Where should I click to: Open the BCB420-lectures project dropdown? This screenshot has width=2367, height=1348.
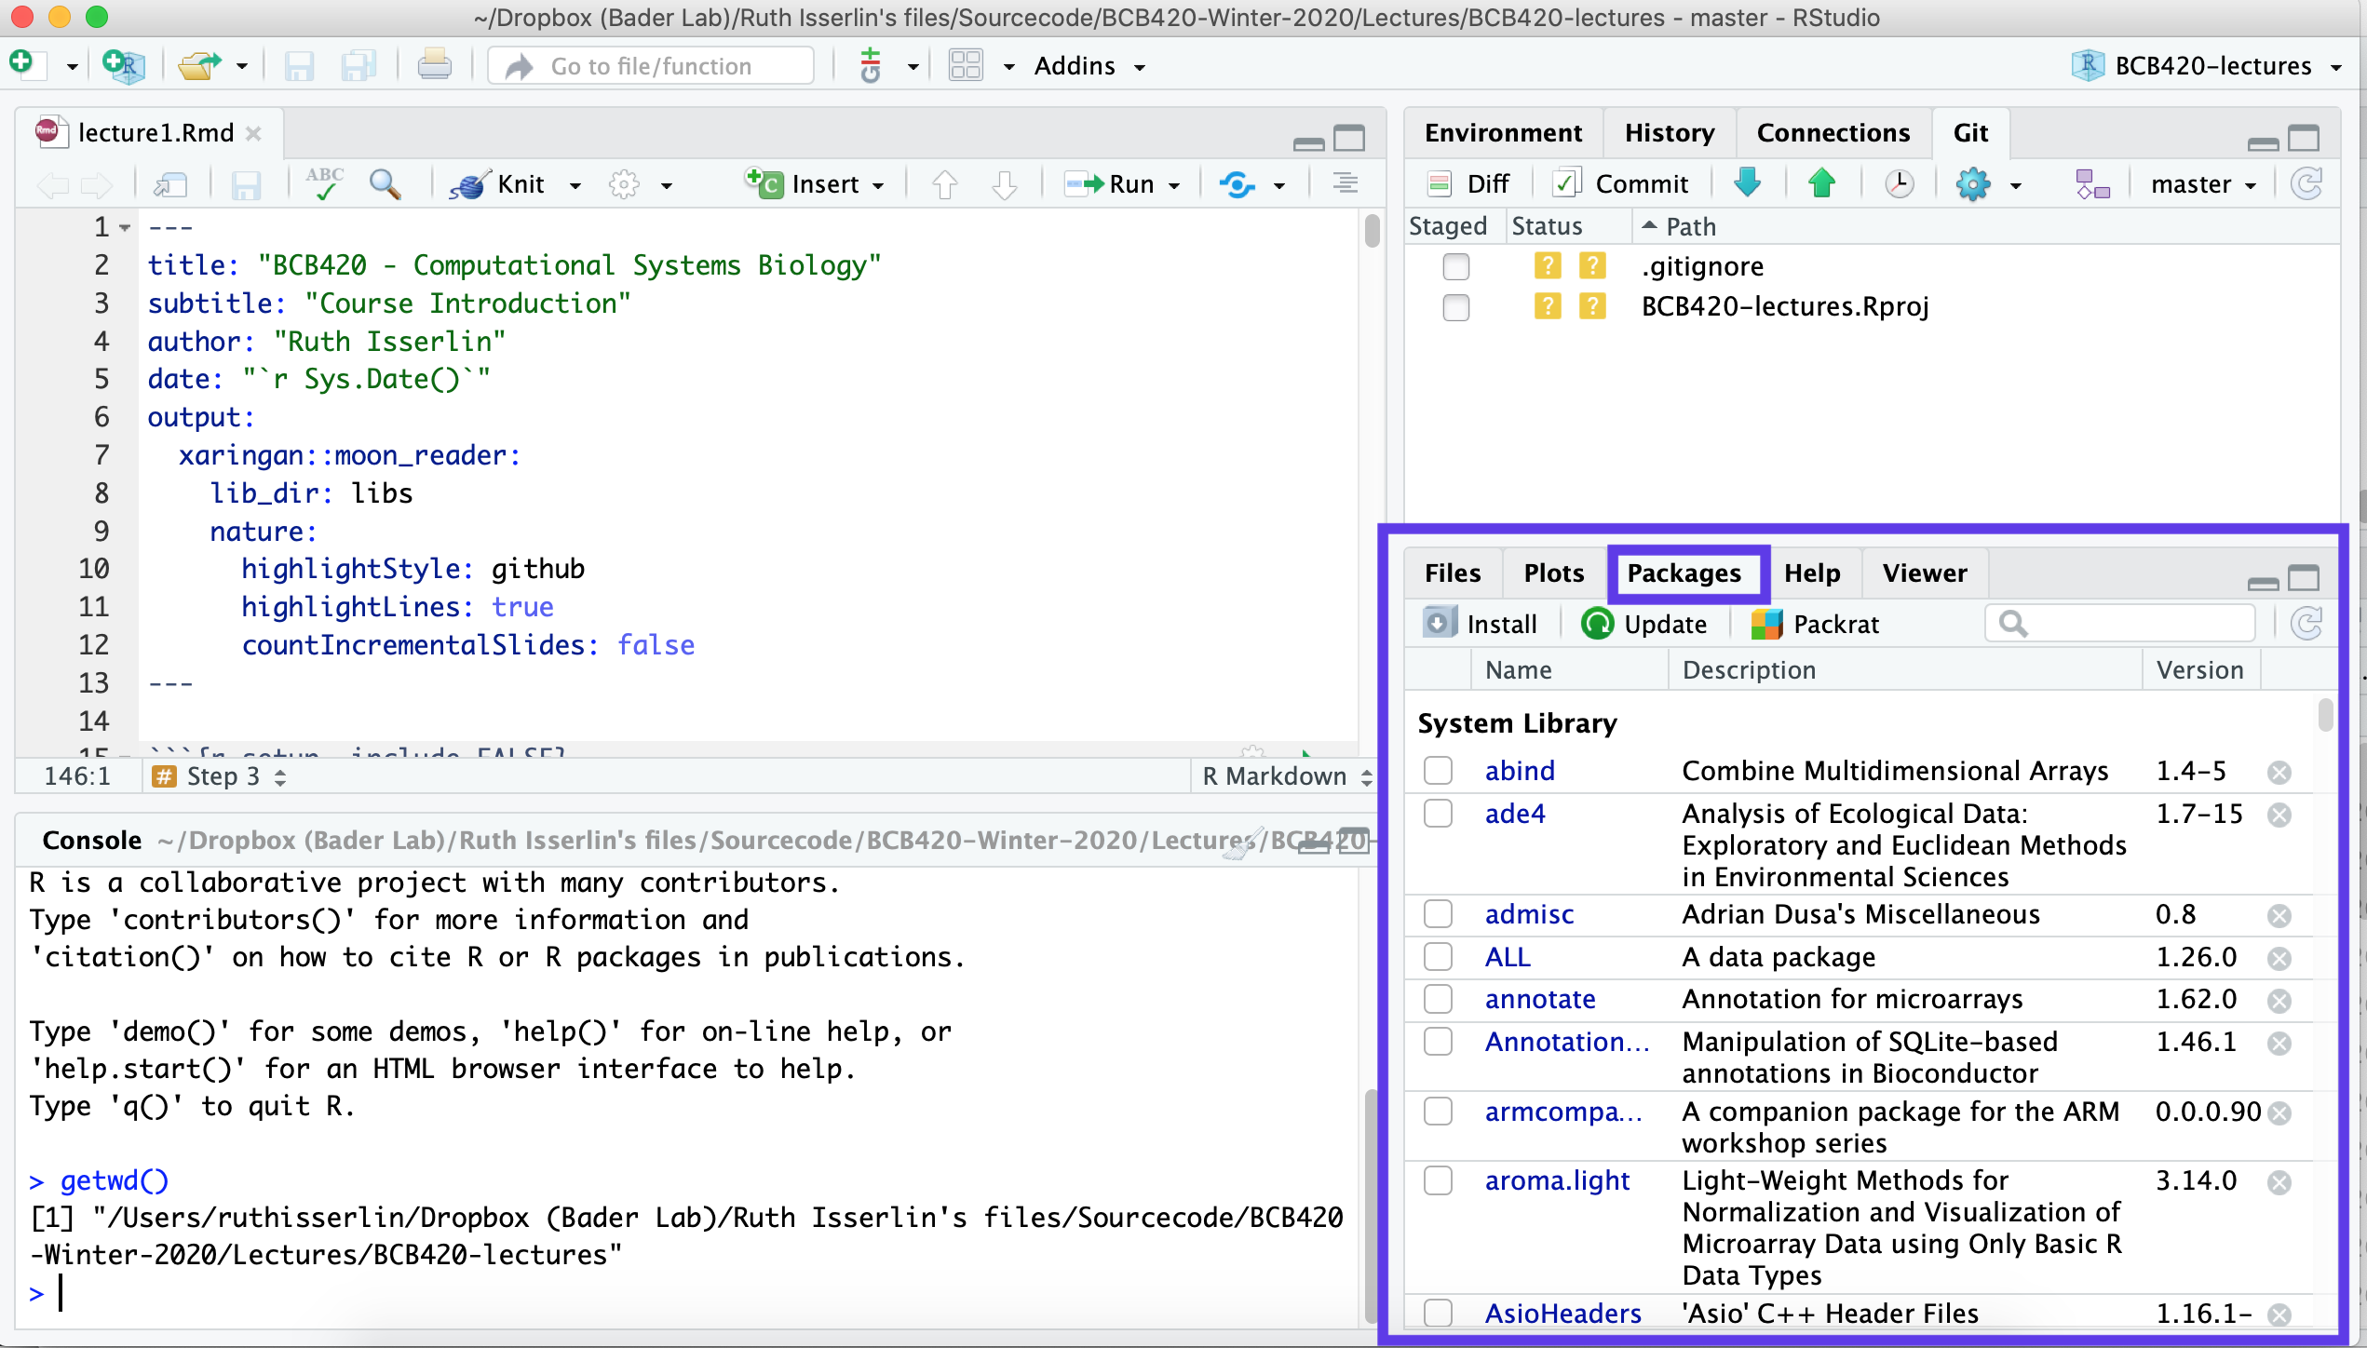[x=2207, y=66]
